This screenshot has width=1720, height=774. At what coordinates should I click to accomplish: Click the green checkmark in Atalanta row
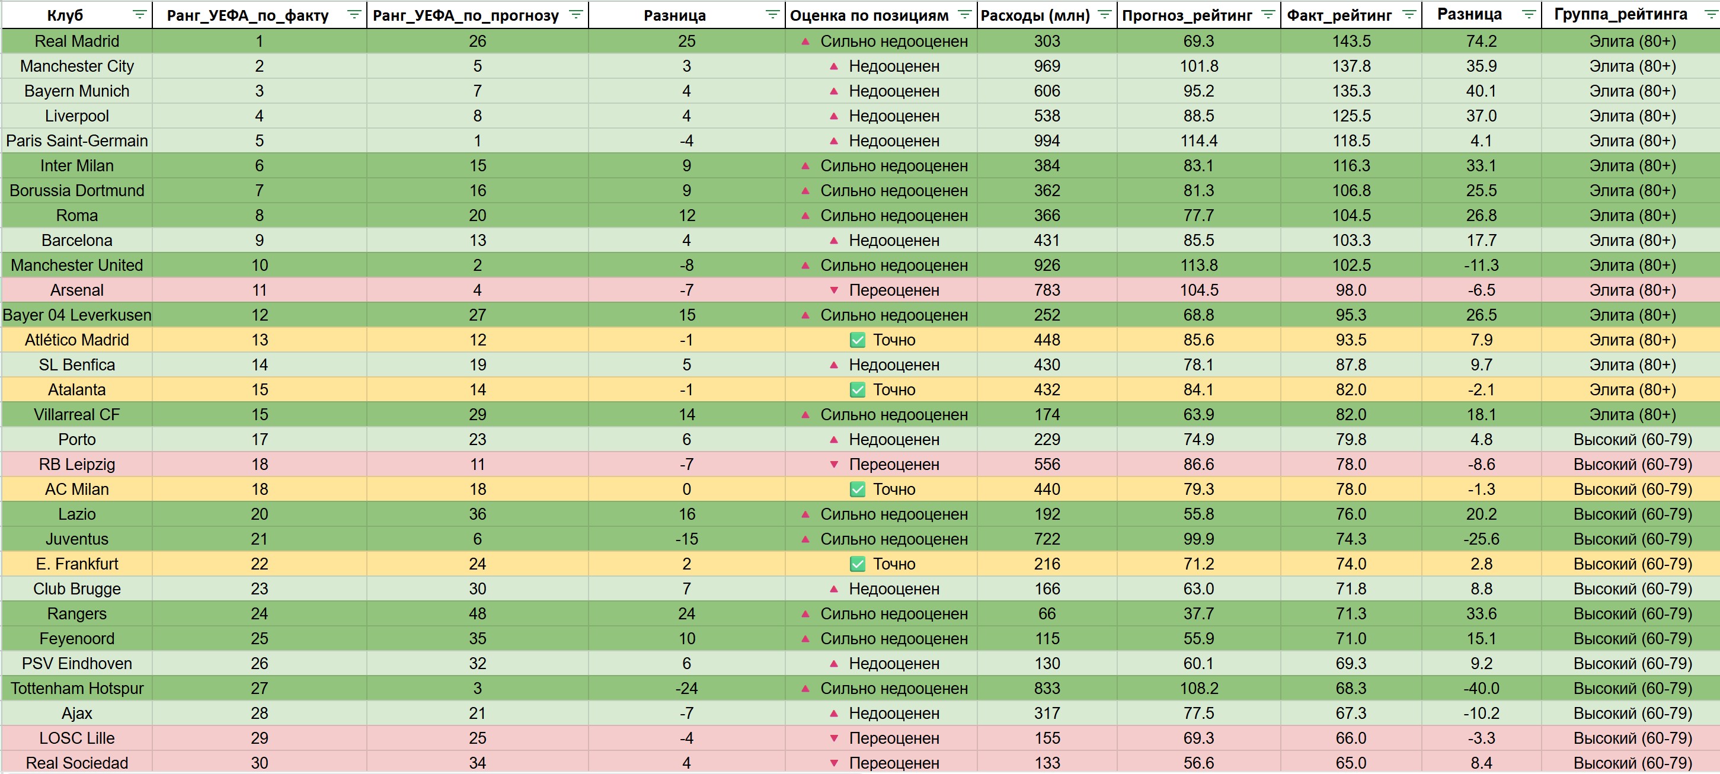point(857,389)
